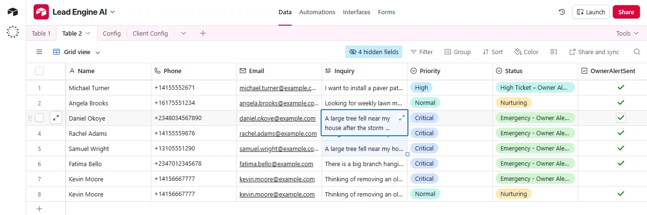Screen dimensions: 647x215
Task: Toggle OwnerAlertSent for Angela Brooks
Action: (x=621, y=103)
